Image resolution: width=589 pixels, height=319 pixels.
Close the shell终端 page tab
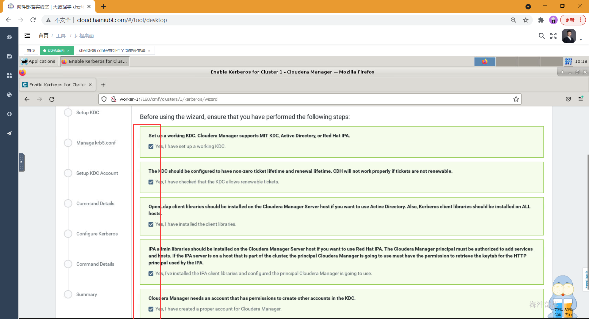(x=149, y=51)
